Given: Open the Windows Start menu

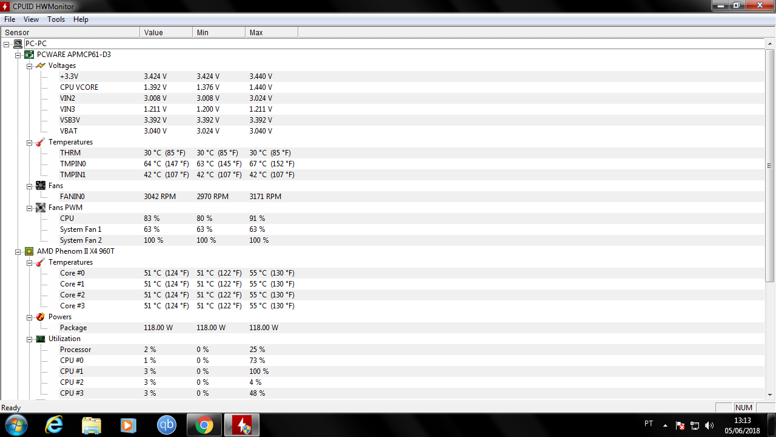Looking at the screenshot, I should [x=16, y=424].
